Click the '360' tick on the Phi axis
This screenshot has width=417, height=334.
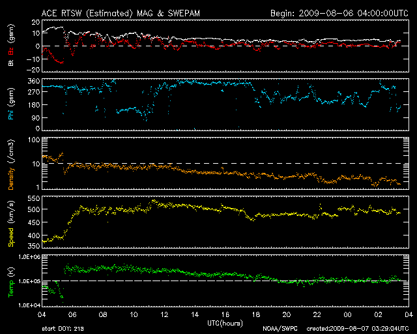(33, 81)
